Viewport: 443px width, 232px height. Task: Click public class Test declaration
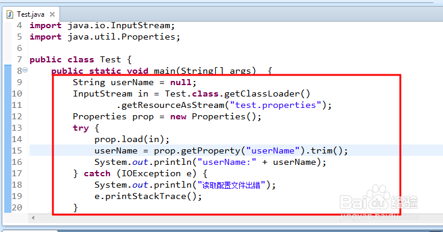[81, 60]
